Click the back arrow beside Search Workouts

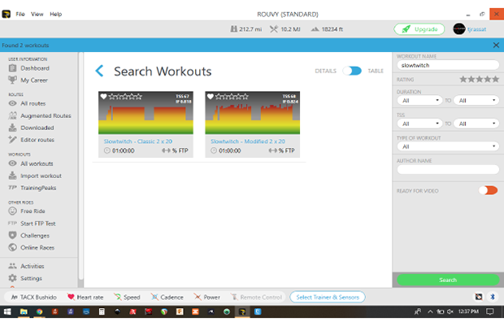tap(100, 72)
